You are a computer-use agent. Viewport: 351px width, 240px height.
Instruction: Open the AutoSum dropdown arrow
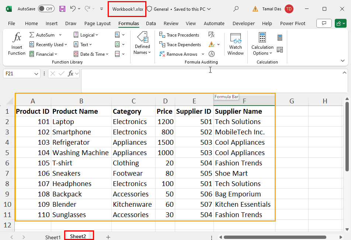[60, 35]
